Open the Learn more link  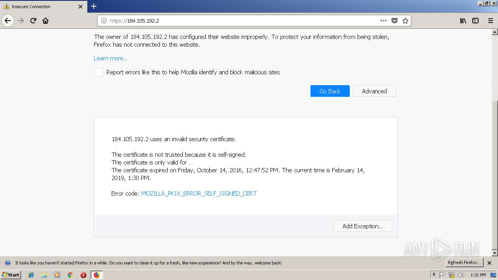(110, 58)
